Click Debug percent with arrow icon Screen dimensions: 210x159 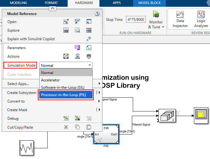pos(78,118)
